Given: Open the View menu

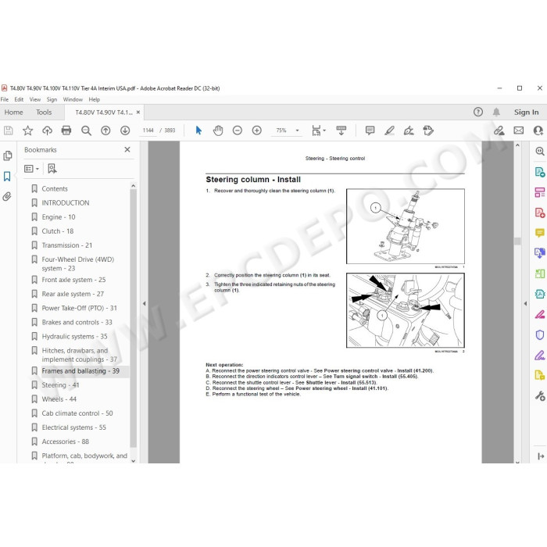Looking at the screenshot, I should tap(35, 99).
